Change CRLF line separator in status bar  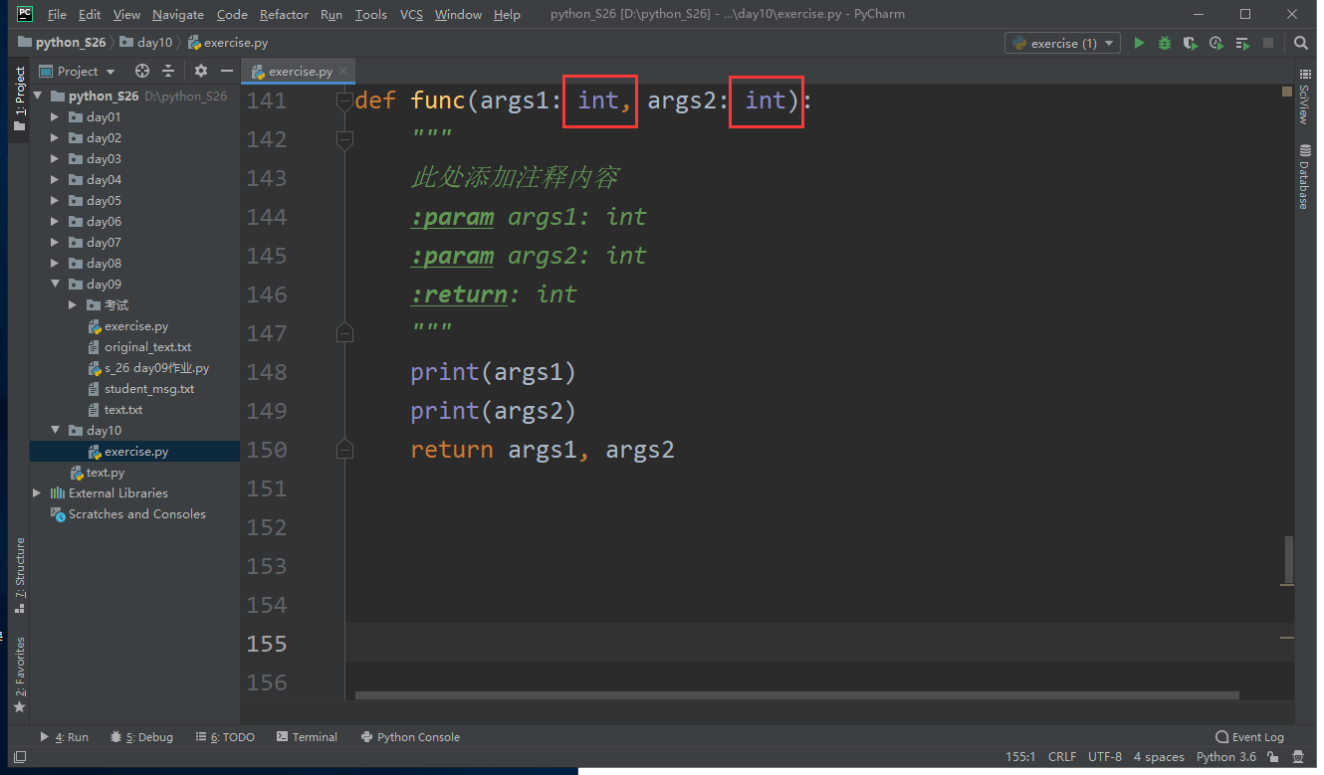(x=1062, y=757)
